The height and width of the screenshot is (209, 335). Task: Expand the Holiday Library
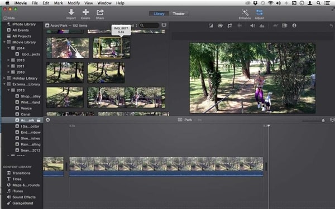4,78
